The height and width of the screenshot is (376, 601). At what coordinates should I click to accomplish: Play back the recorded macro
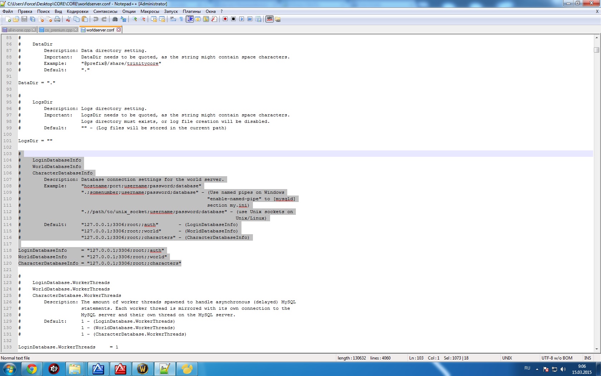click(x=241, y=19)
